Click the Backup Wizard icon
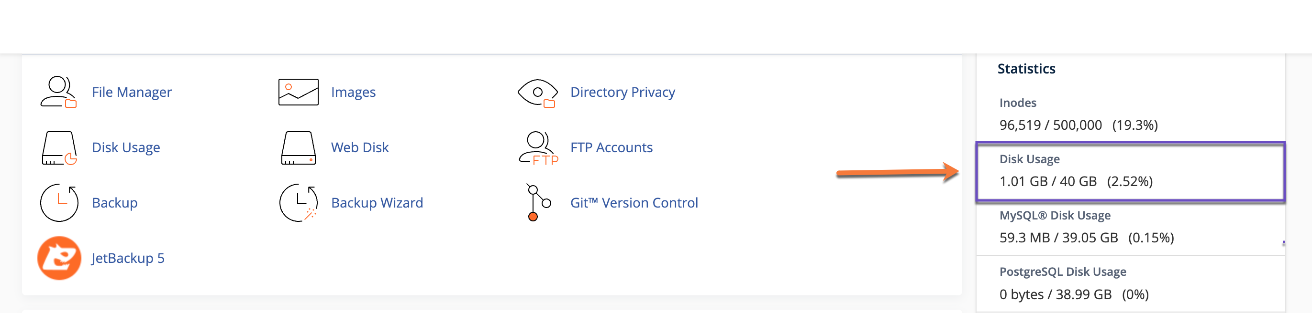Image resolution: width=1312 pixels, height=313 pixels. coord(299,203)
